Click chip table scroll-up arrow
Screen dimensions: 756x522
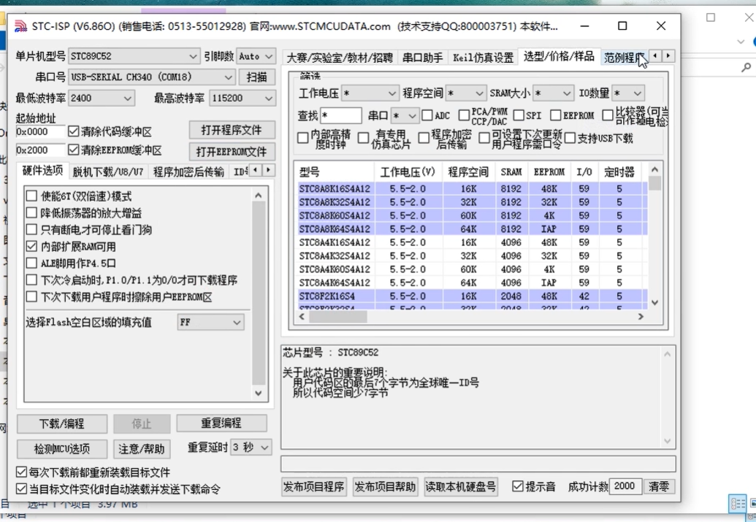pos(654,169)
